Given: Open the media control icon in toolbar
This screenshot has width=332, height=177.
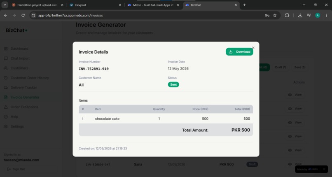Looking at the screenshot, I should click(309, 15).
